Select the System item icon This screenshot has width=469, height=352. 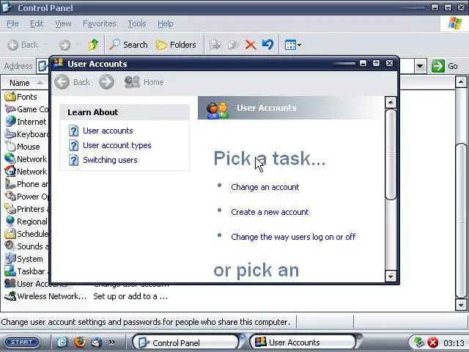coord(10,259)
